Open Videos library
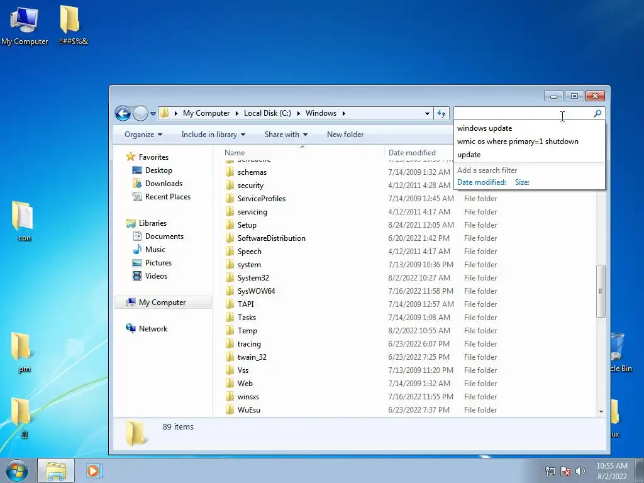This screenshot has width=644, height=483. point(156,276)
